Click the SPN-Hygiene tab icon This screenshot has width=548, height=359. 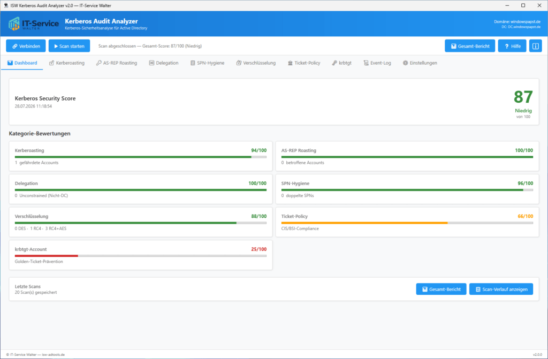(x=193, y=63)
